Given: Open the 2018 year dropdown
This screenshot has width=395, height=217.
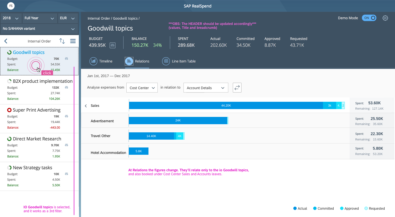Looking at the screenshot, I should coord(11,18).
